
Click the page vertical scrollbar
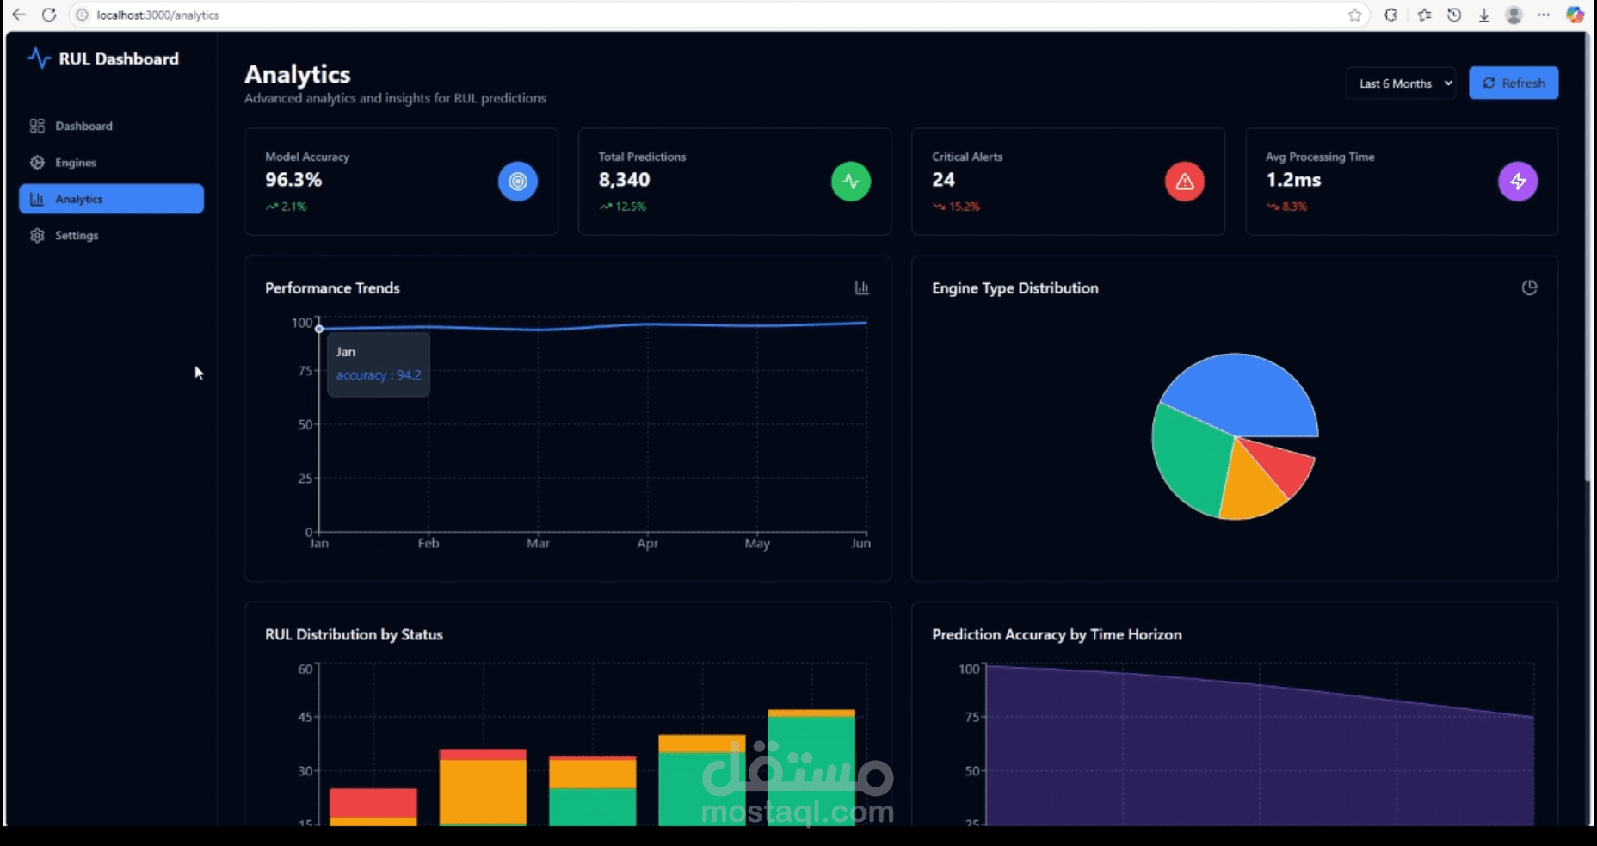[1589, 258]
